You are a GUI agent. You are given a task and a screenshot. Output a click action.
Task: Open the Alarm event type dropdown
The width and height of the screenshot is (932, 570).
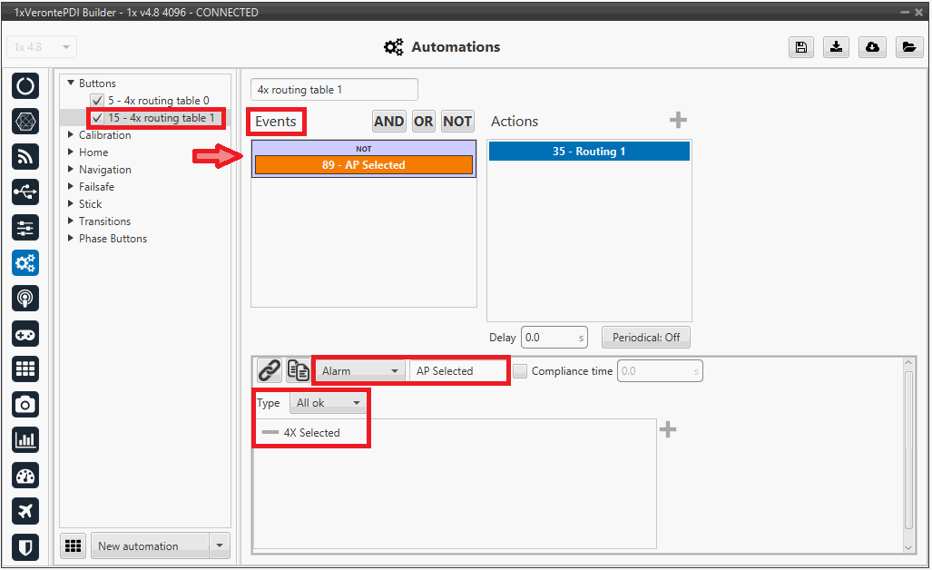click(x=359, y=371)
